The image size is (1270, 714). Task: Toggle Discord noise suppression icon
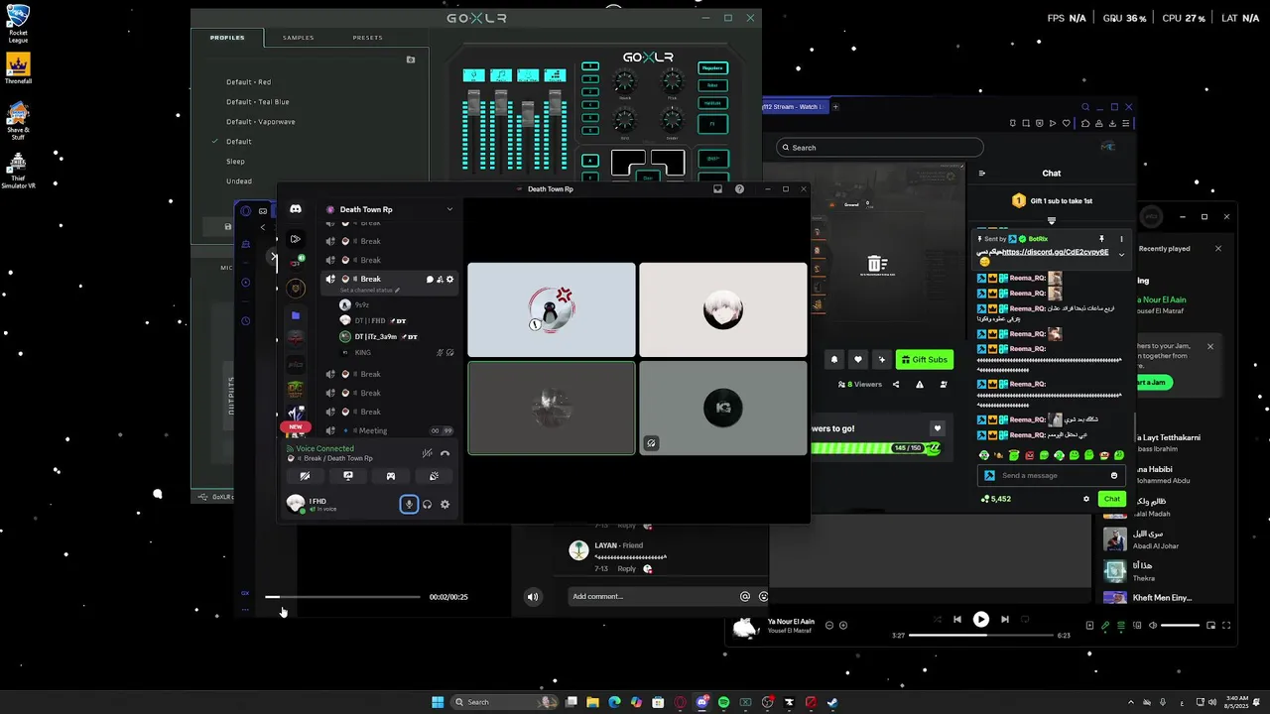click(427, 453)
